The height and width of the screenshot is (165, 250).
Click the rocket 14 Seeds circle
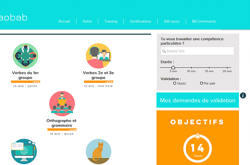point(197,147)
